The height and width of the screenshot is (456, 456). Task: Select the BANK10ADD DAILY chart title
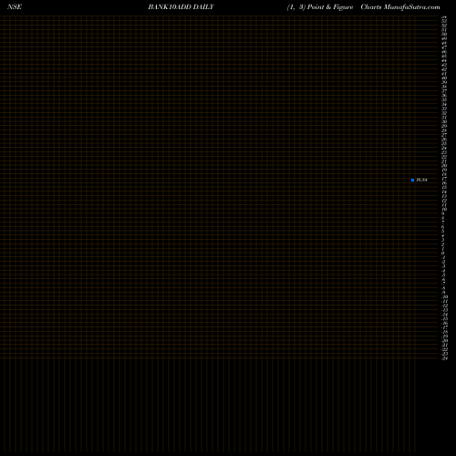[x=181, y=7]
